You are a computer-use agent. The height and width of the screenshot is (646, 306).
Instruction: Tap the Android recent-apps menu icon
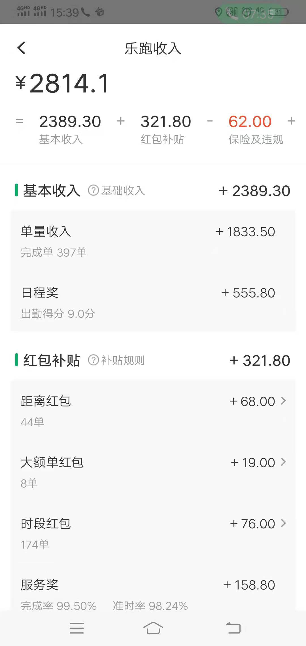tap(77, 628)
